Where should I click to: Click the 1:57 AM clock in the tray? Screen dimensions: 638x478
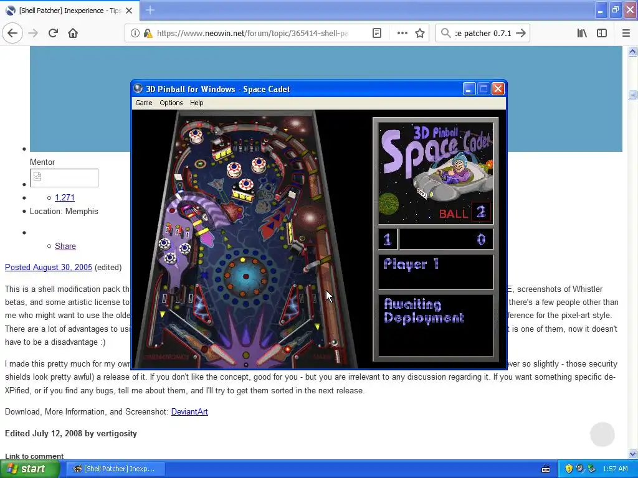[615, 469]
